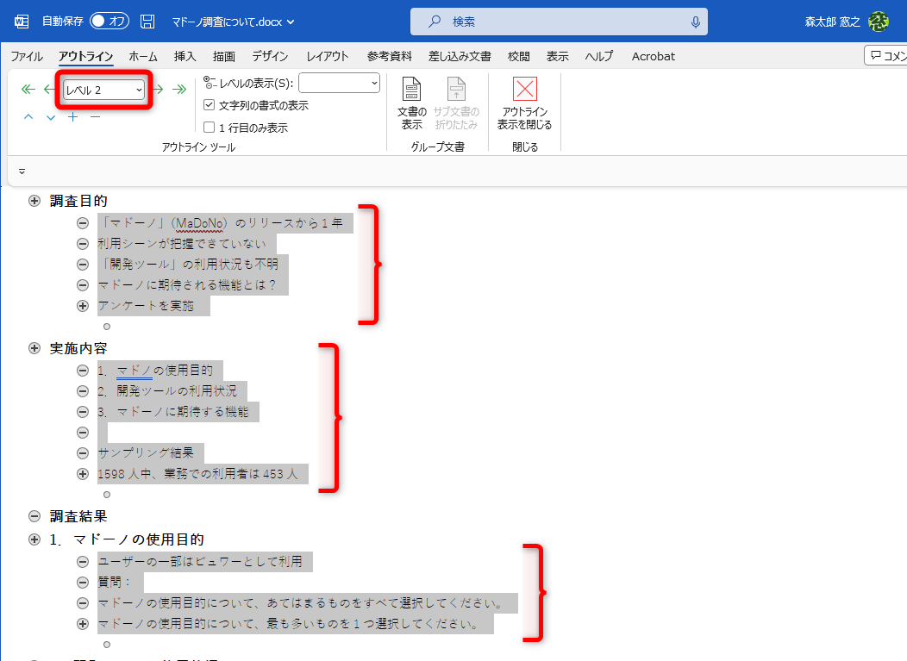907x661 pixels.
Task: Demote selected item to body text
Action: tap(178, 89)
